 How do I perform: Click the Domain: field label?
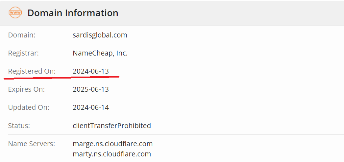(22, 35)
